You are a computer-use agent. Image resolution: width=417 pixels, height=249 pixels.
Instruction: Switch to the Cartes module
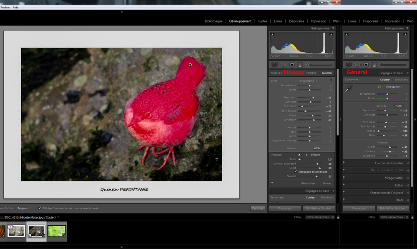point(262,21)
